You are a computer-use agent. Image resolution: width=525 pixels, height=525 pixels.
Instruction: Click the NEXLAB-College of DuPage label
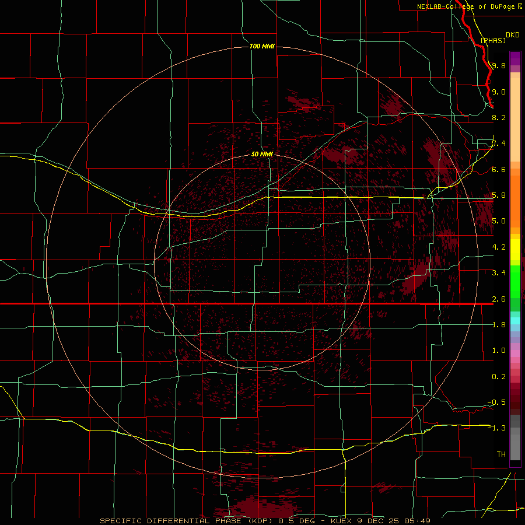coord(466,6)
